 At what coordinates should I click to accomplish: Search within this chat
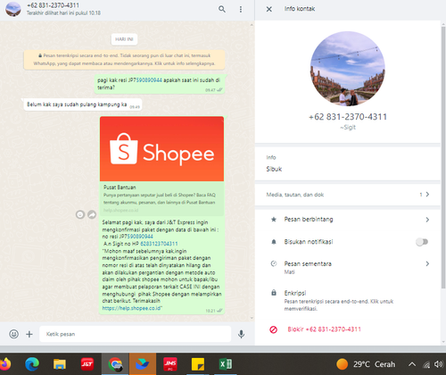(x=222, y=9)
